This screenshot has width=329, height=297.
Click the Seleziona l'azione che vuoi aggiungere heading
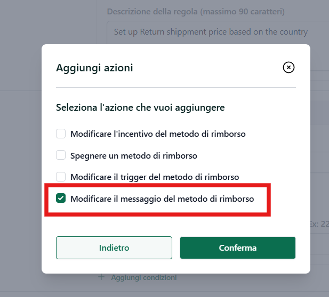[x=140, y=108]
